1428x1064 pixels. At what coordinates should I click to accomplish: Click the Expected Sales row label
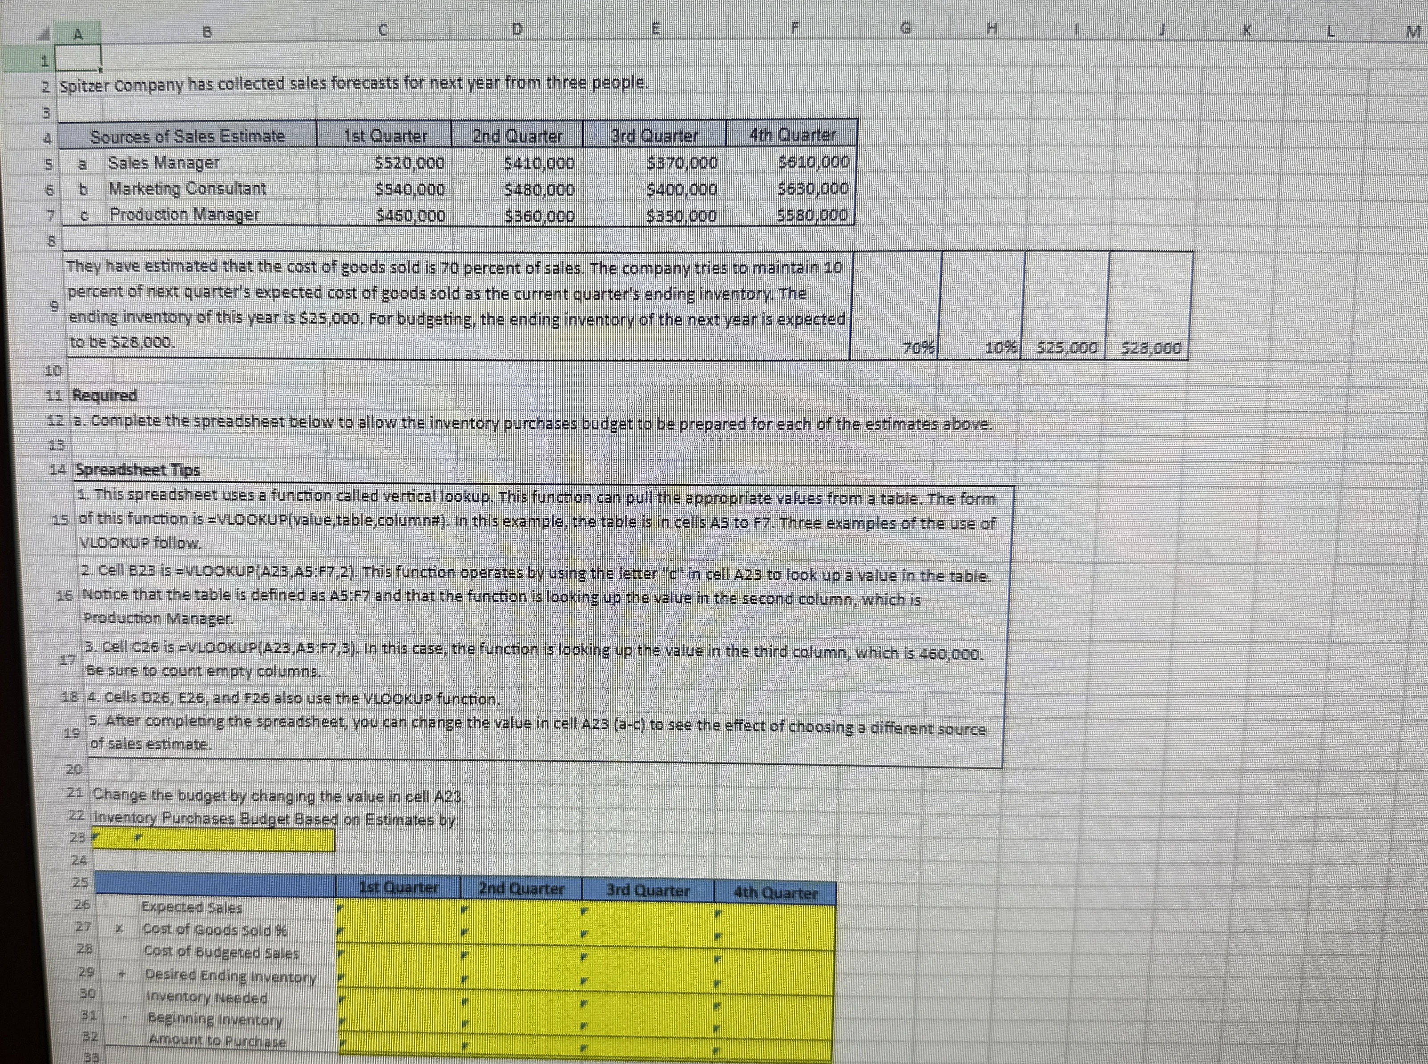(192, 907)
